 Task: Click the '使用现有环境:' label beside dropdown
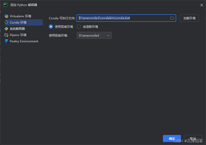click(x=58, y=36)
